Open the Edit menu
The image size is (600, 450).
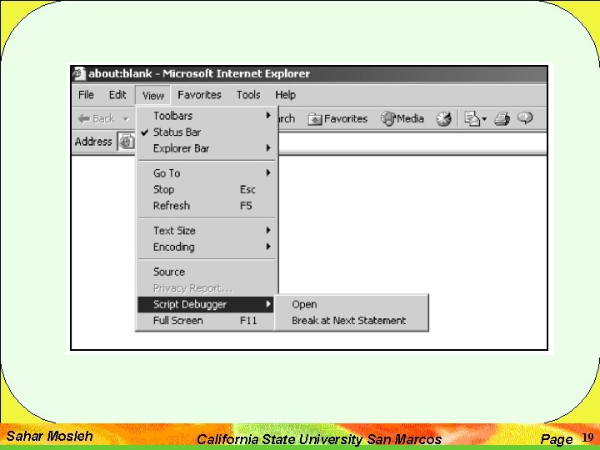point(117,95)
